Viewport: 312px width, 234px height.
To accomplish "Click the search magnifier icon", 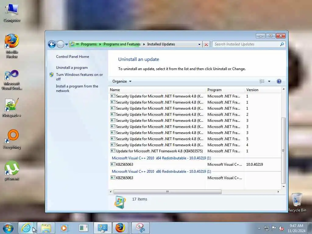I will [x=282, y=44].
